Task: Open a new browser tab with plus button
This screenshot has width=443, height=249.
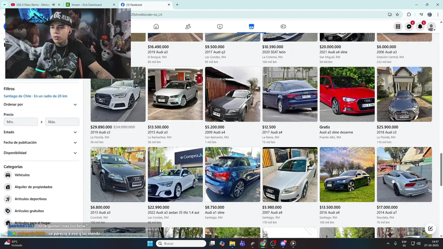Action: 177,4
